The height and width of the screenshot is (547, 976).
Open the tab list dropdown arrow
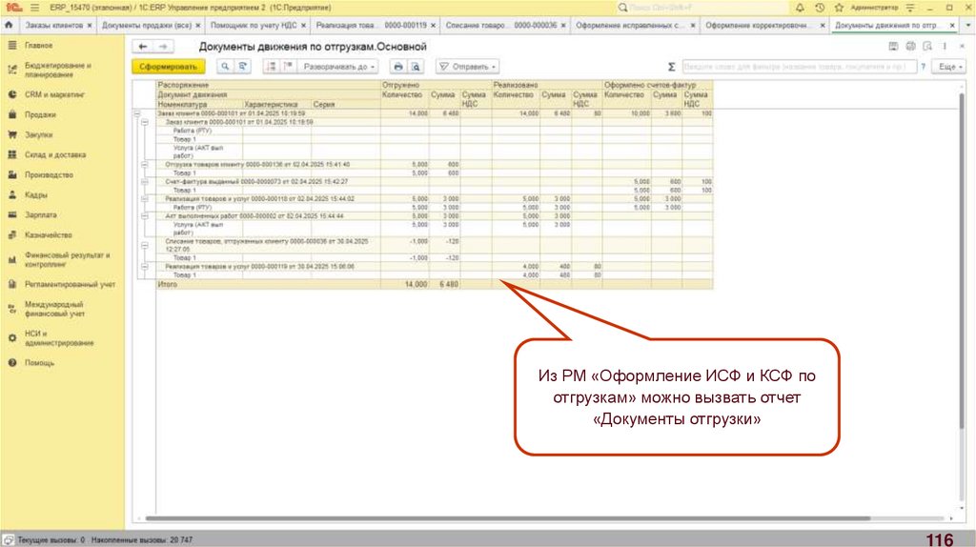pyautogui.click(x=967, y=25)
